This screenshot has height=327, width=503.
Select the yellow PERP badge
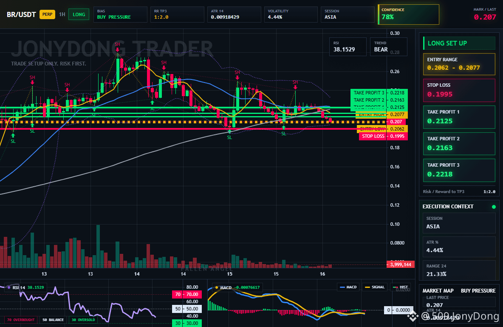click(x=47, y=14)
